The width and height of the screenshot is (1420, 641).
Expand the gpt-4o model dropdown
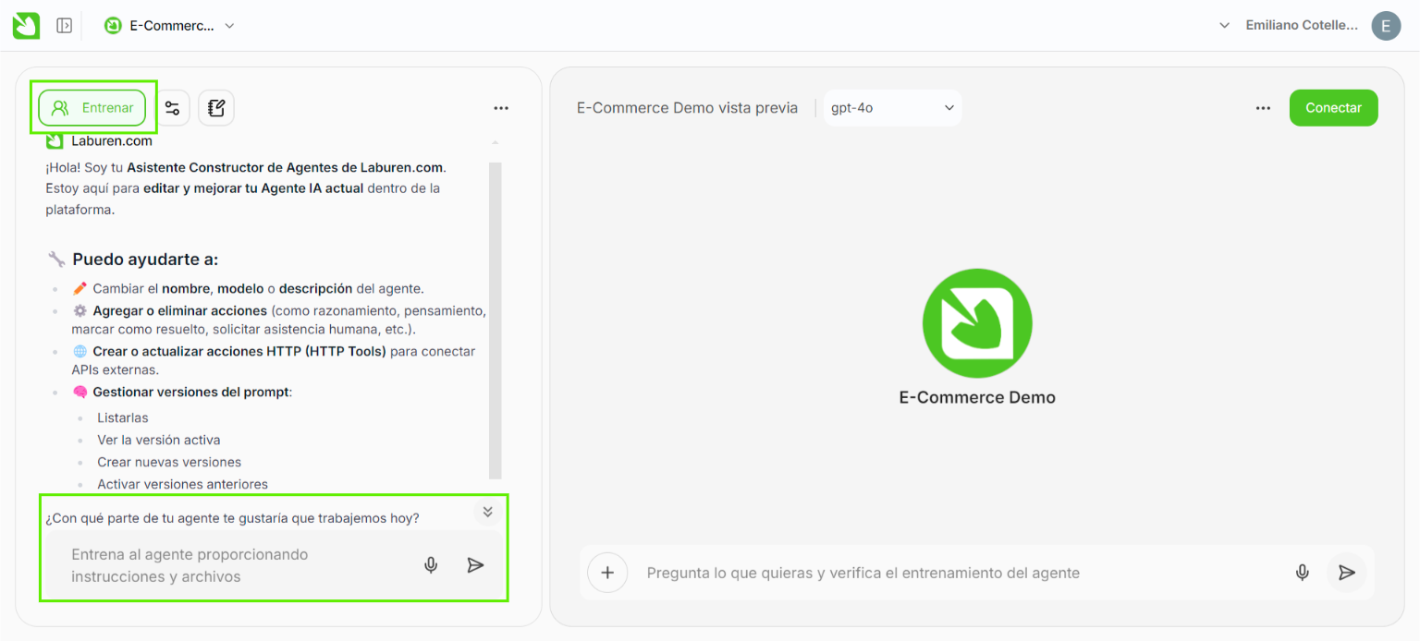[x=892, y=108]
